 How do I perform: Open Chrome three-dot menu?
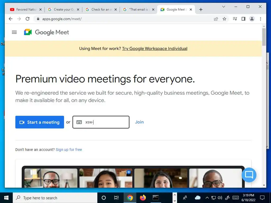[x=260, y=19]
